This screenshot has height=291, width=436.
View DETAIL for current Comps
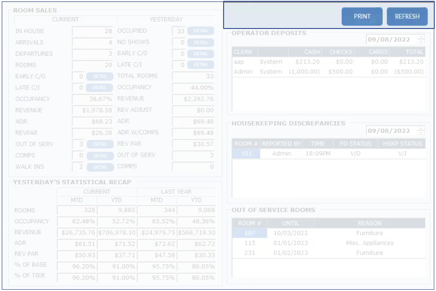point(100,155)
